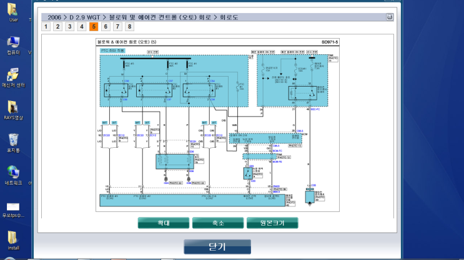Open page 4 of the circuit diagram
The height and width of the screenshot is (260, 464).
(82, 27)
